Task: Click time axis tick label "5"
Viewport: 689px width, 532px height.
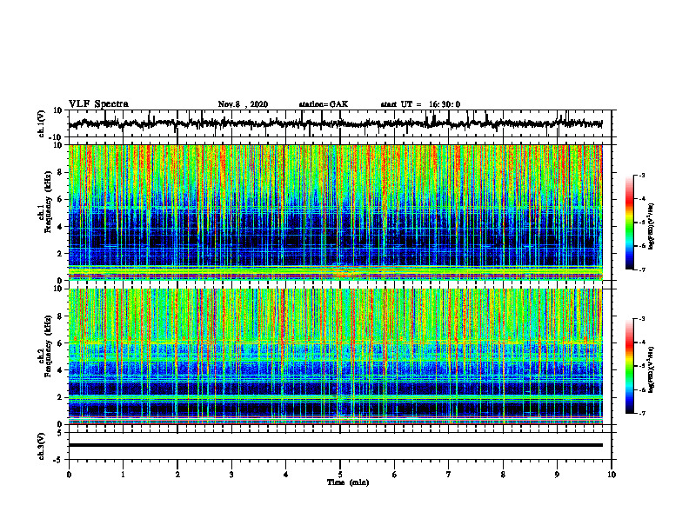Action: coord(340,475)
